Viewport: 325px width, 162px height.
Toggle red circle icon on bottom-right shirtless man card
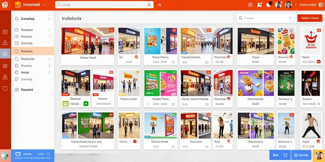pos(318,141)
